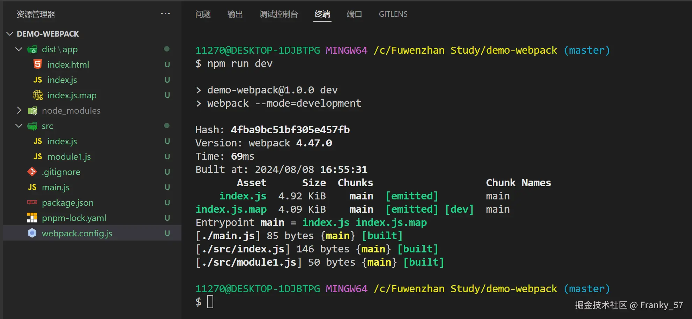Click the ./src/index.js path in terminal
This screenshot has width=692, height=319.
pyautogui.click(x=243, y=249)
